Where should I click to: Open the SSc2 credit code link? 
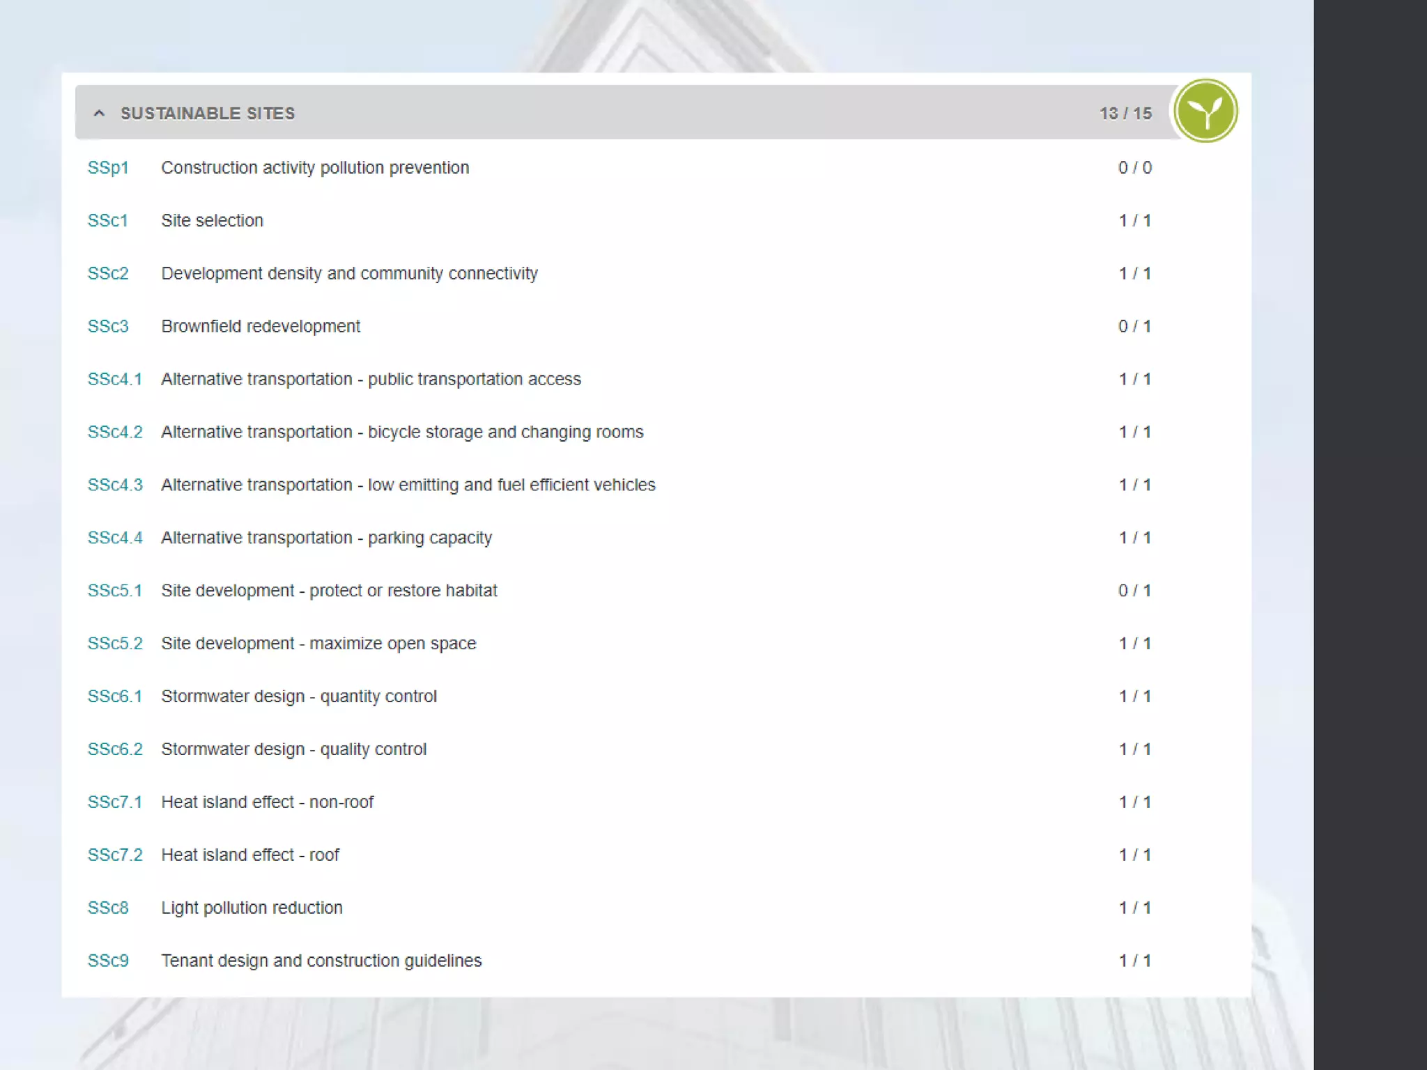point(108,274)
